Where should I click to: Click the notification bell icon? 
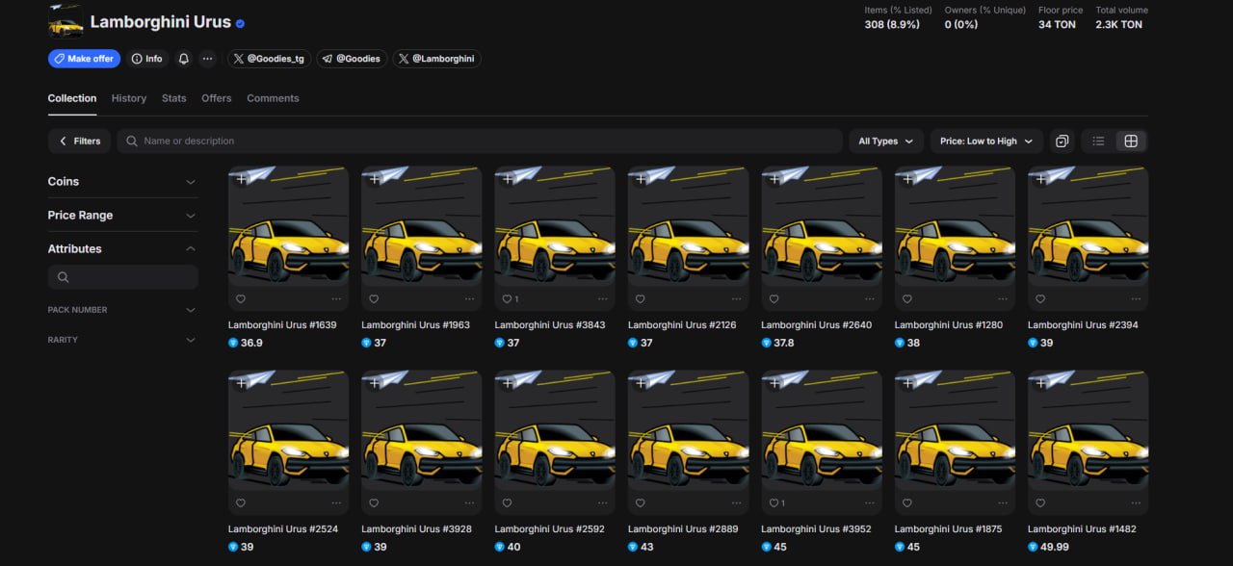coord(184,59)
